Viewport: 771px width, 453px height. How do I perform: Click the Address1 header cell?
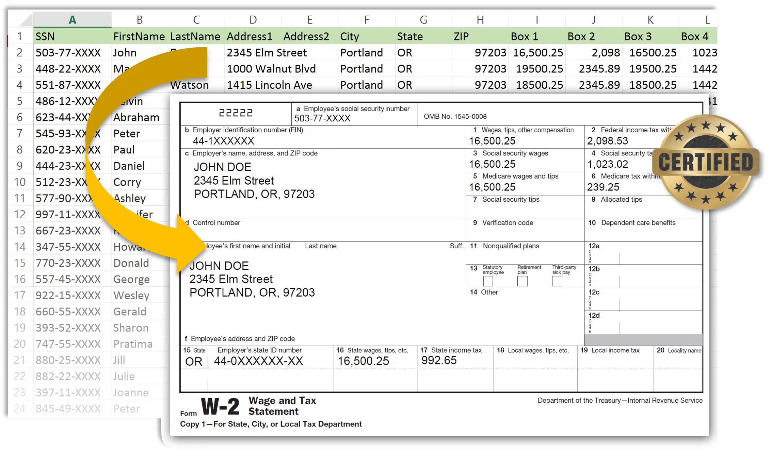(x=253, y=36)
